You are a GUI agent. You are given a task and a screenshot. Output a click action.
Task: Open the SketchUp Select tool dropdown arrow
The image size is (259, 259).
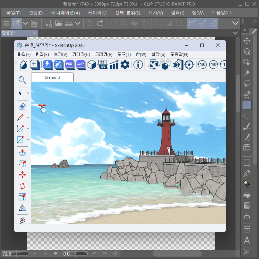(x=28, y=93)
